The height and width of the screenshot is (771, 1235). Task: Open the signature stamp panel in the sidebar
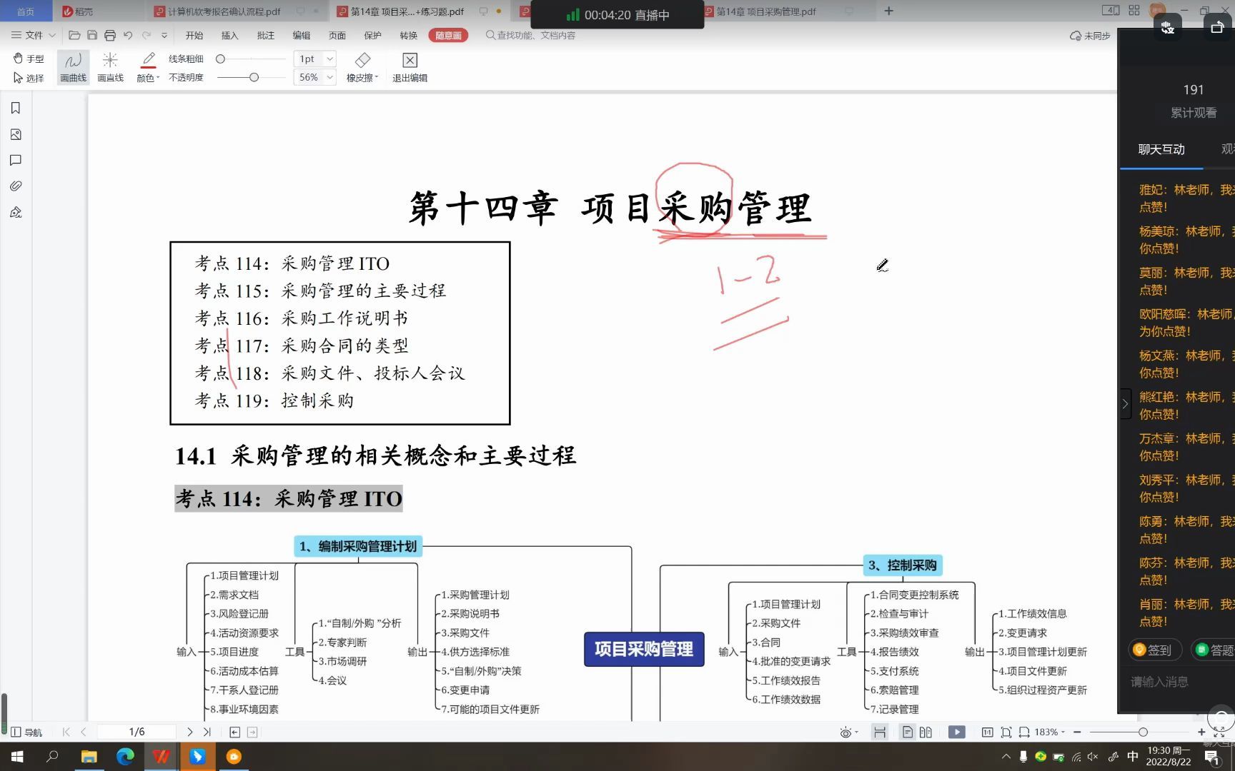pyautogui.click(x=16, y=212)
